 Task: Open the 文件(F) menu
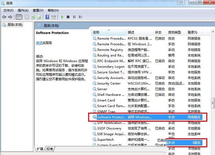pos(8,10)
